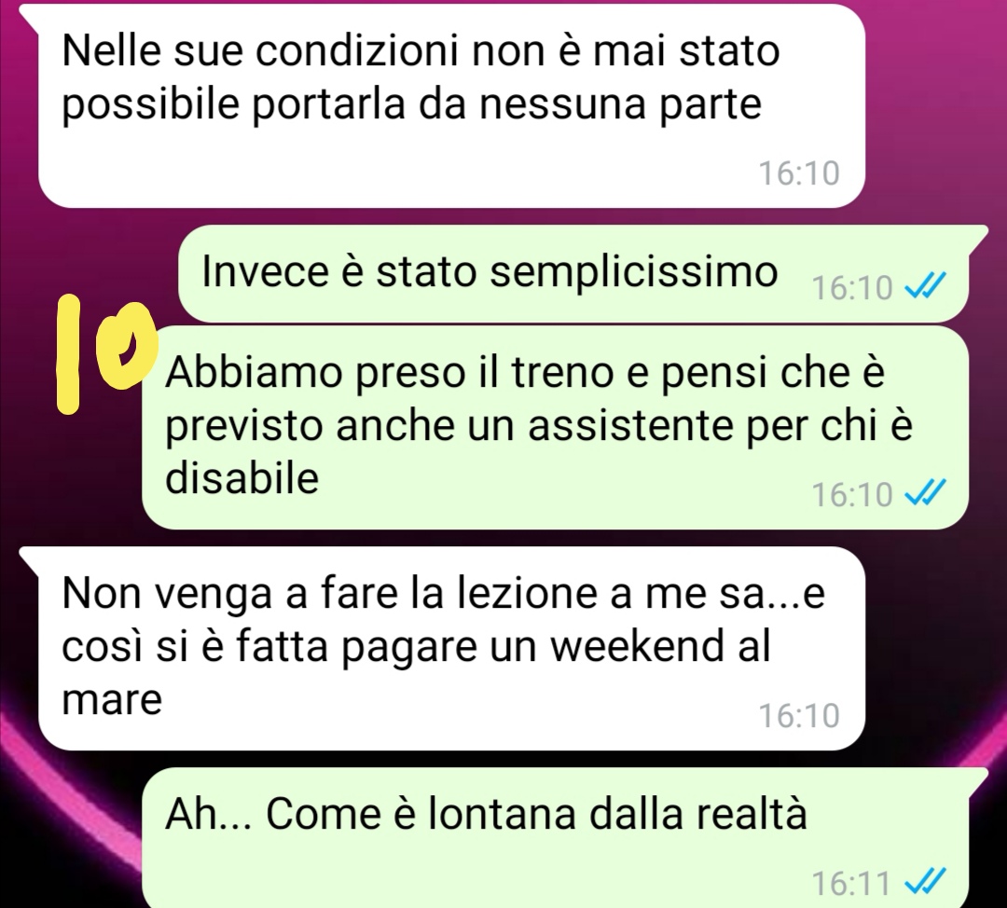Click the 16:10 timestamp on 'Invece è stato semplicissimo'
This screenshot has width=1007, height=908.
coord(852,287)
